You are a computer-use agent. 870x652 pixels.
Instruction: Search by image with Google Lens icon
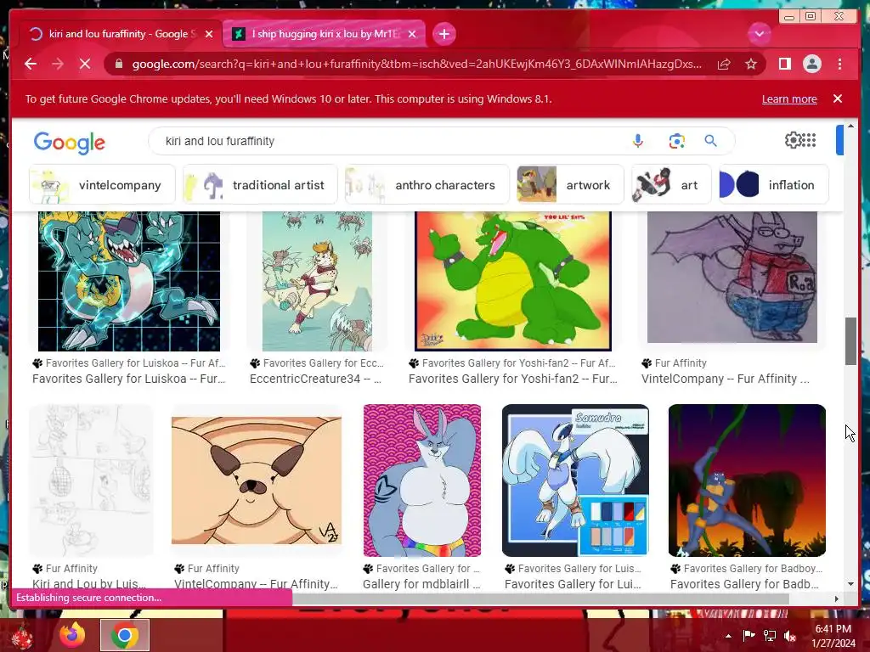[x=676, y=141]
